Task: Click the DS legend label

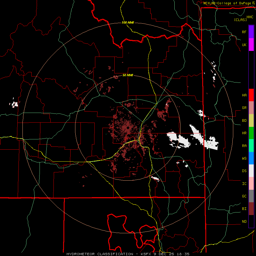Action: coord(244,171)
